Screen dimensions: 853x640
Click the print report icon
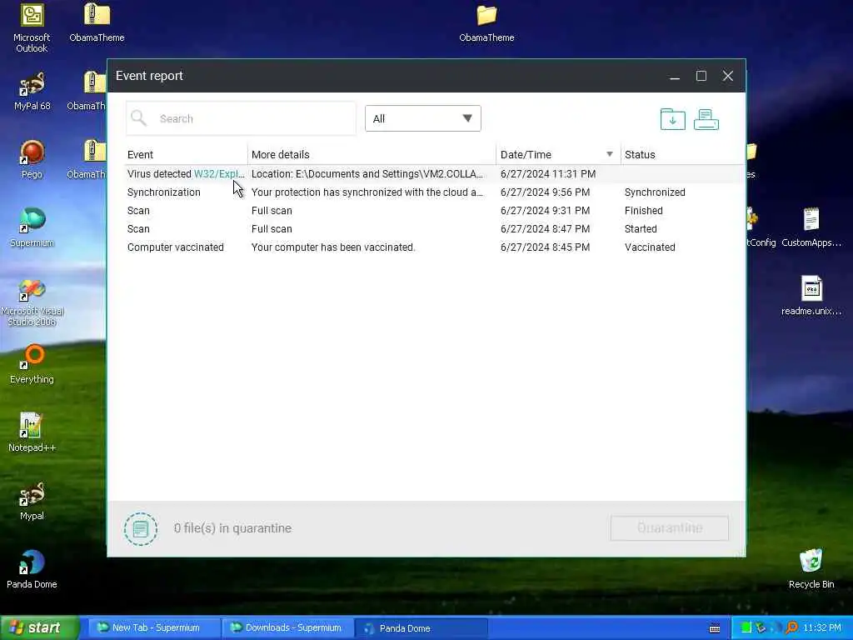tap(706, 119)
